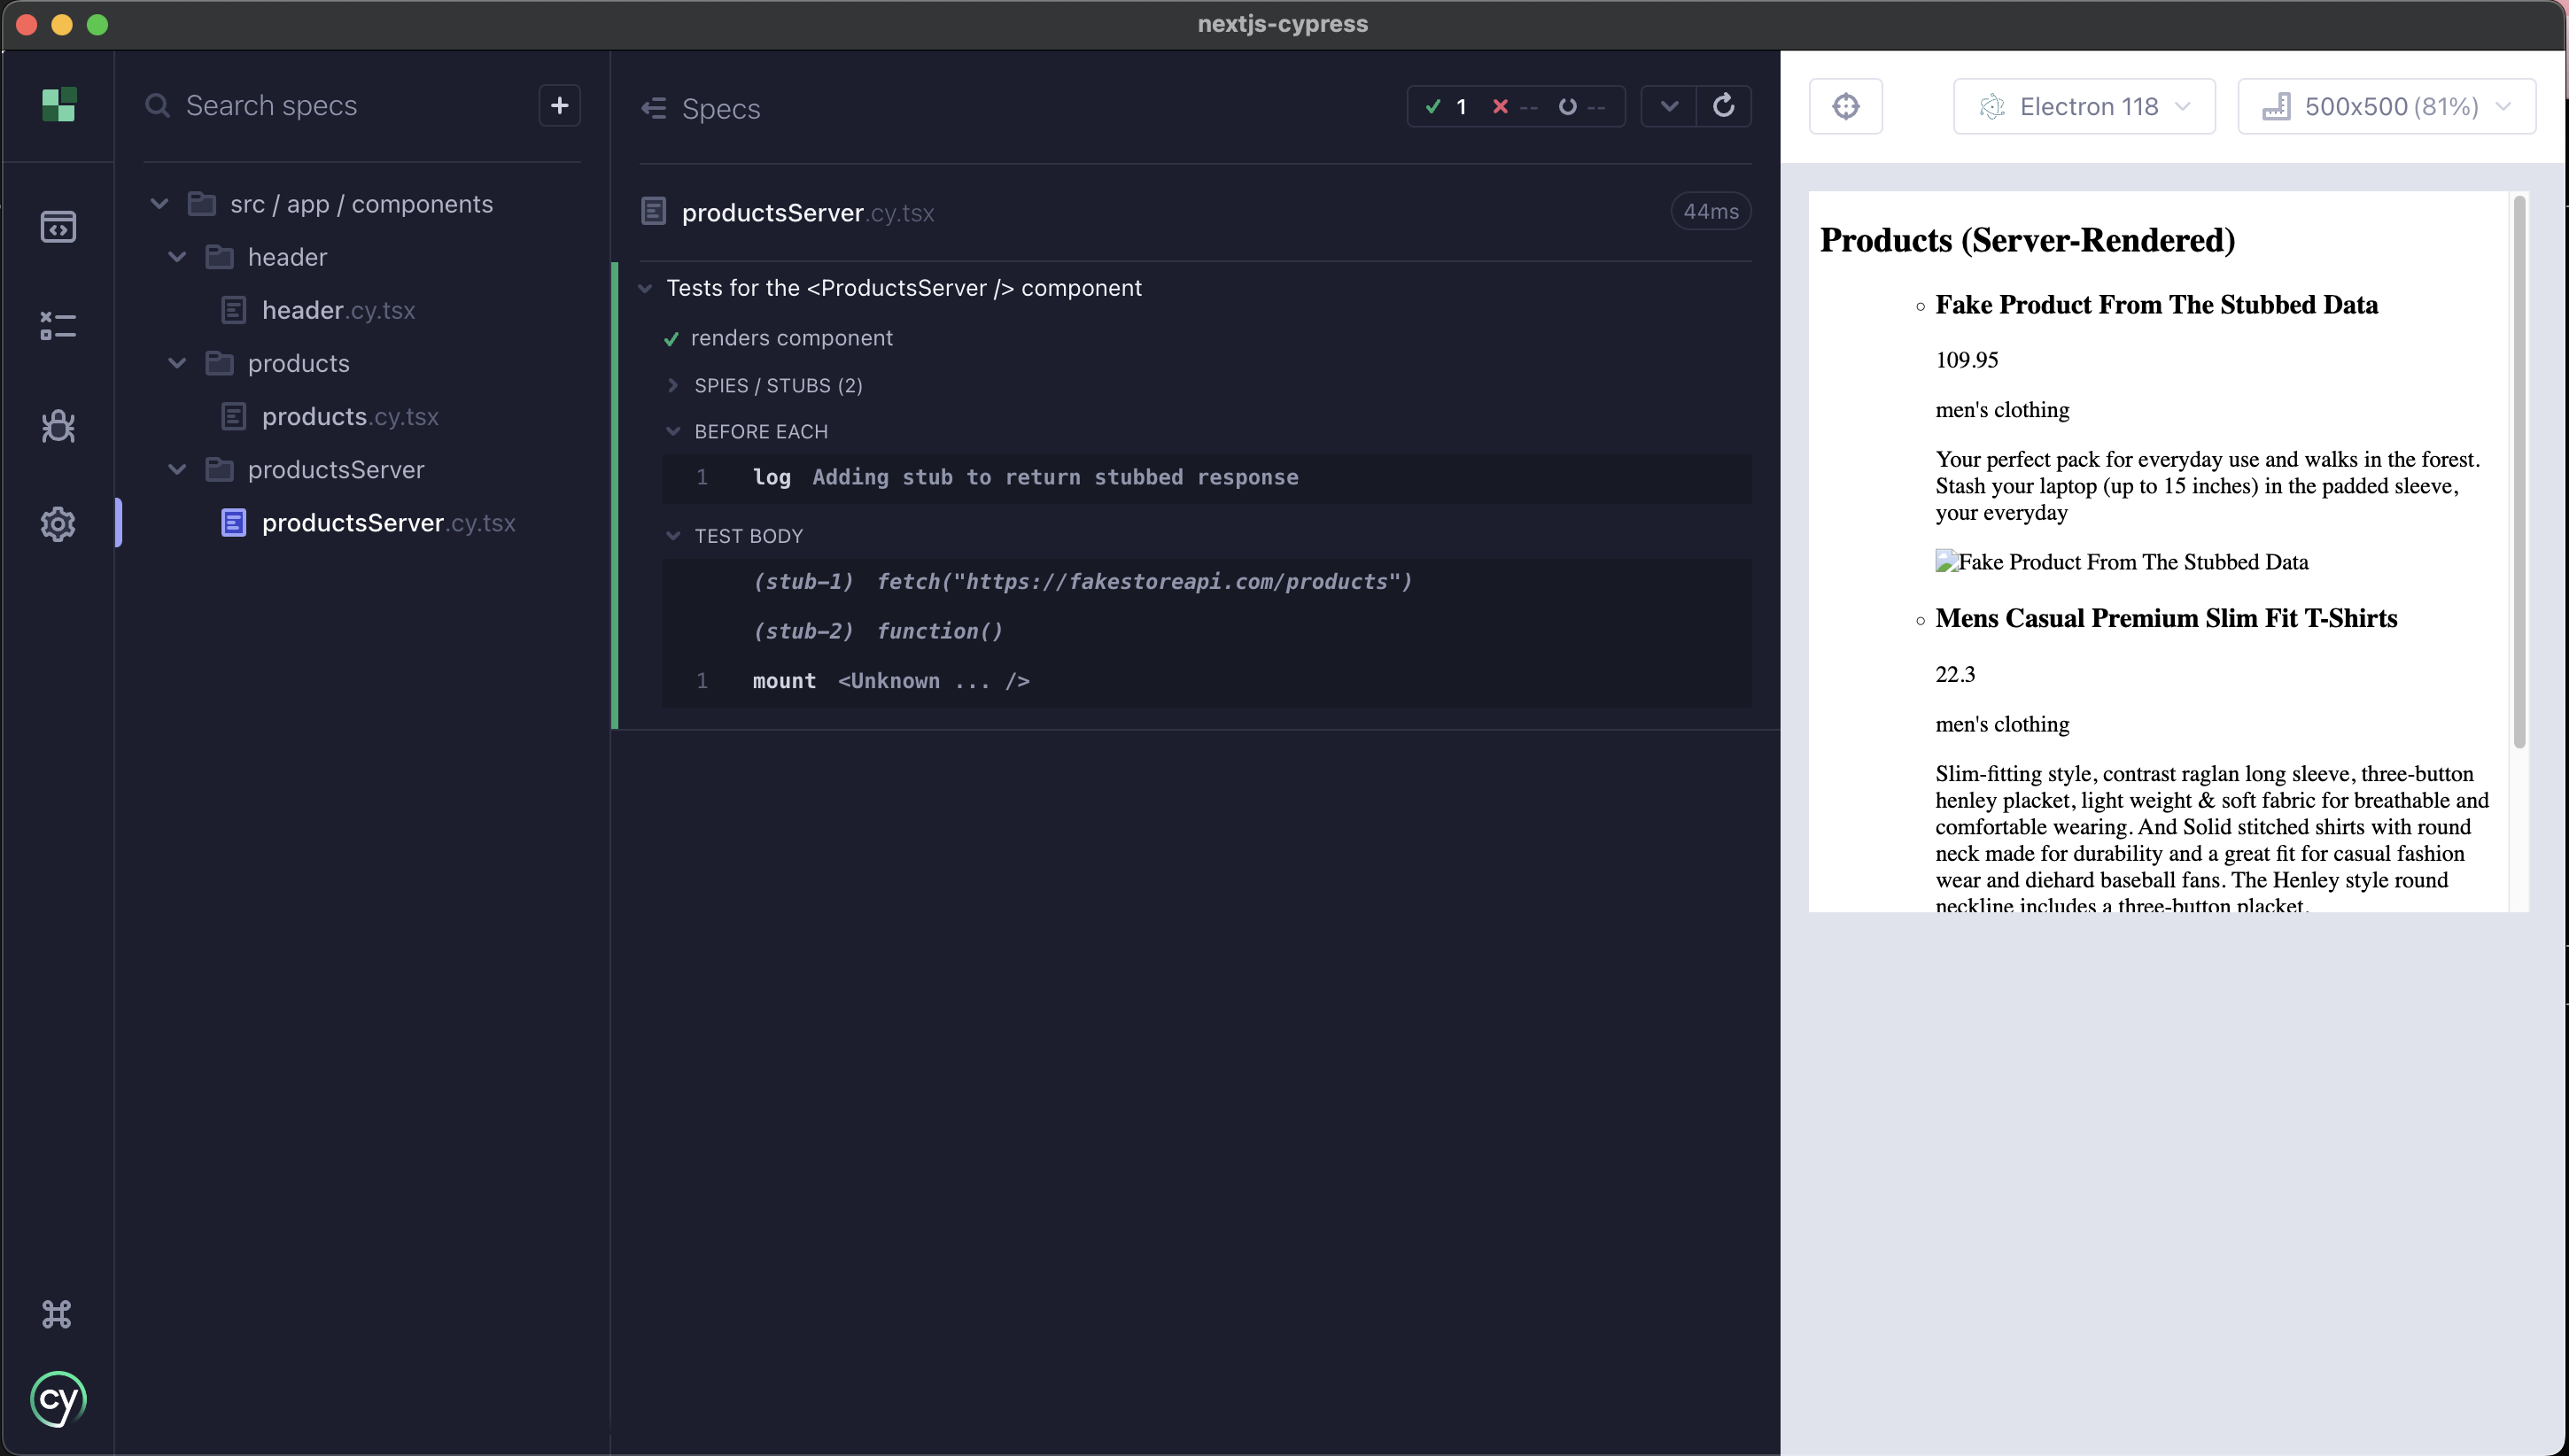
Task: Click the components root folder icon
Action: click(201, 204)
